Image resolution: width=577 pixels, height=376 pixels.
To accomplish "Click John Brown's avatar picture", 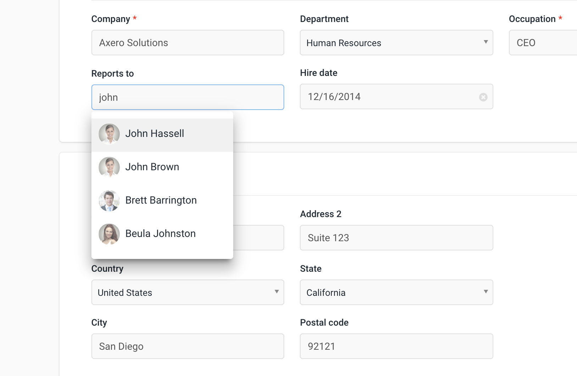I will [x=109, y=167].
